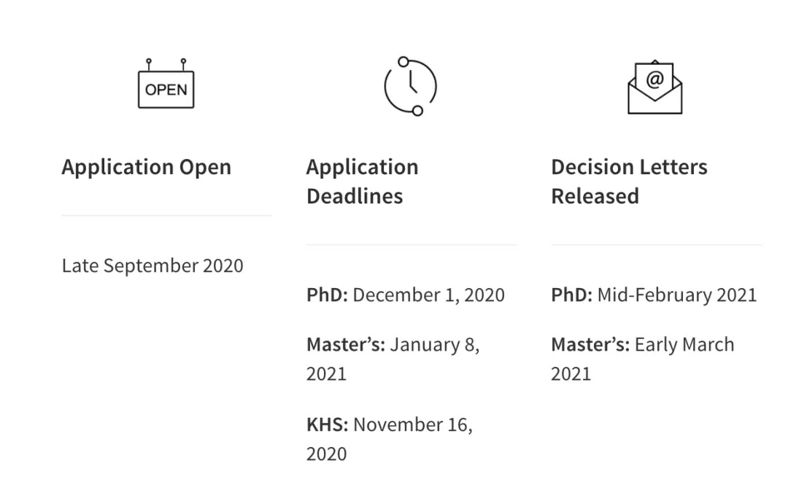Screen dimensions: 788x482
Task: Click the clock deadline icon
Action: click(411, 86)
